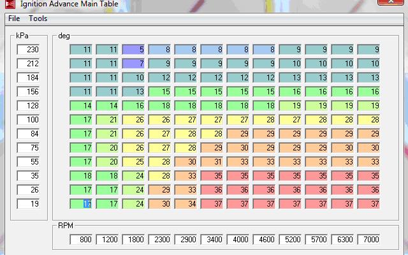Click the 5700 RPM axis field

[316, 240]
